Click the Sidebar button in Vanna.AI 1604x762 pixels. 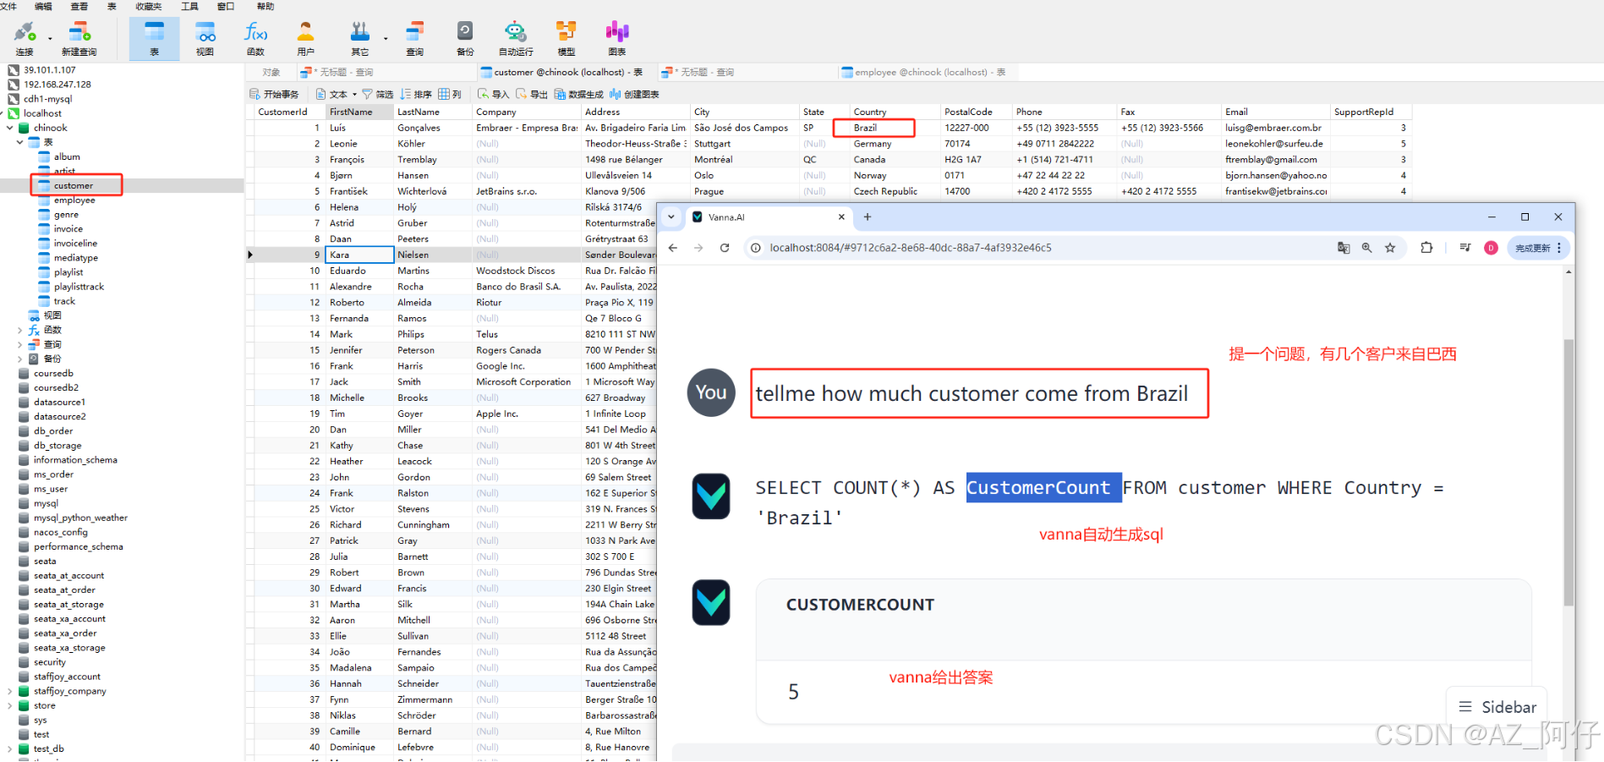[x=1497, y=707]
